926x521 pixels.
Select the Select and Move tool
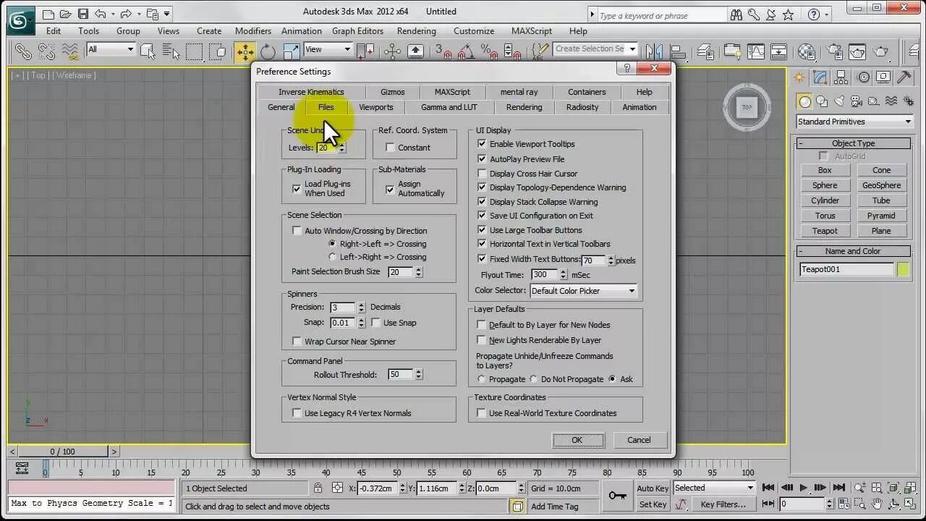tap(245, 51)
